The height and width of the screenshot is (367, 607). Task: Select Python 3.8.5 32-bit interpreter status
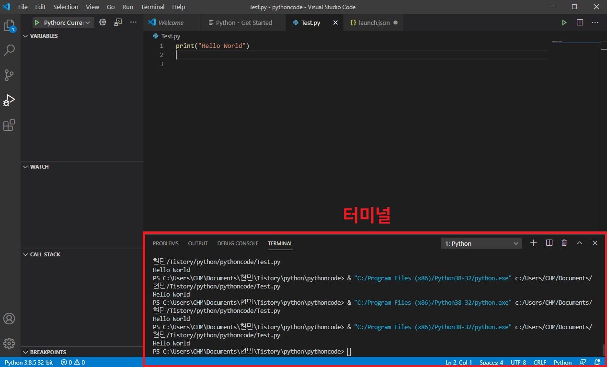29,362
